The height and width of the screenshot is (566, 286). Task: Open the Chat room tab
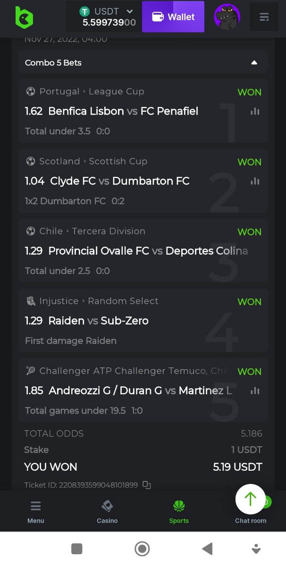tap(251, 520)
